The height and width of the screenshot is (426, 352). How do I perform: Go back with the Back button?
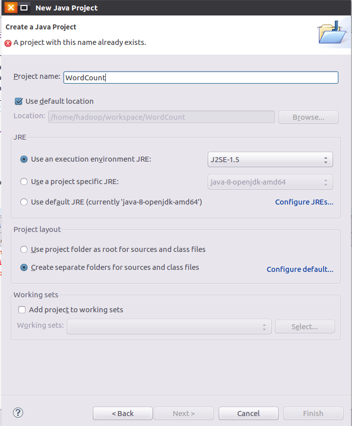click(123, 413)
